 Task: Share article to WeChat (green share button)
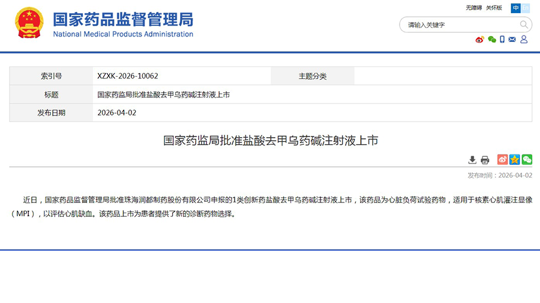(x=527, y=159)
